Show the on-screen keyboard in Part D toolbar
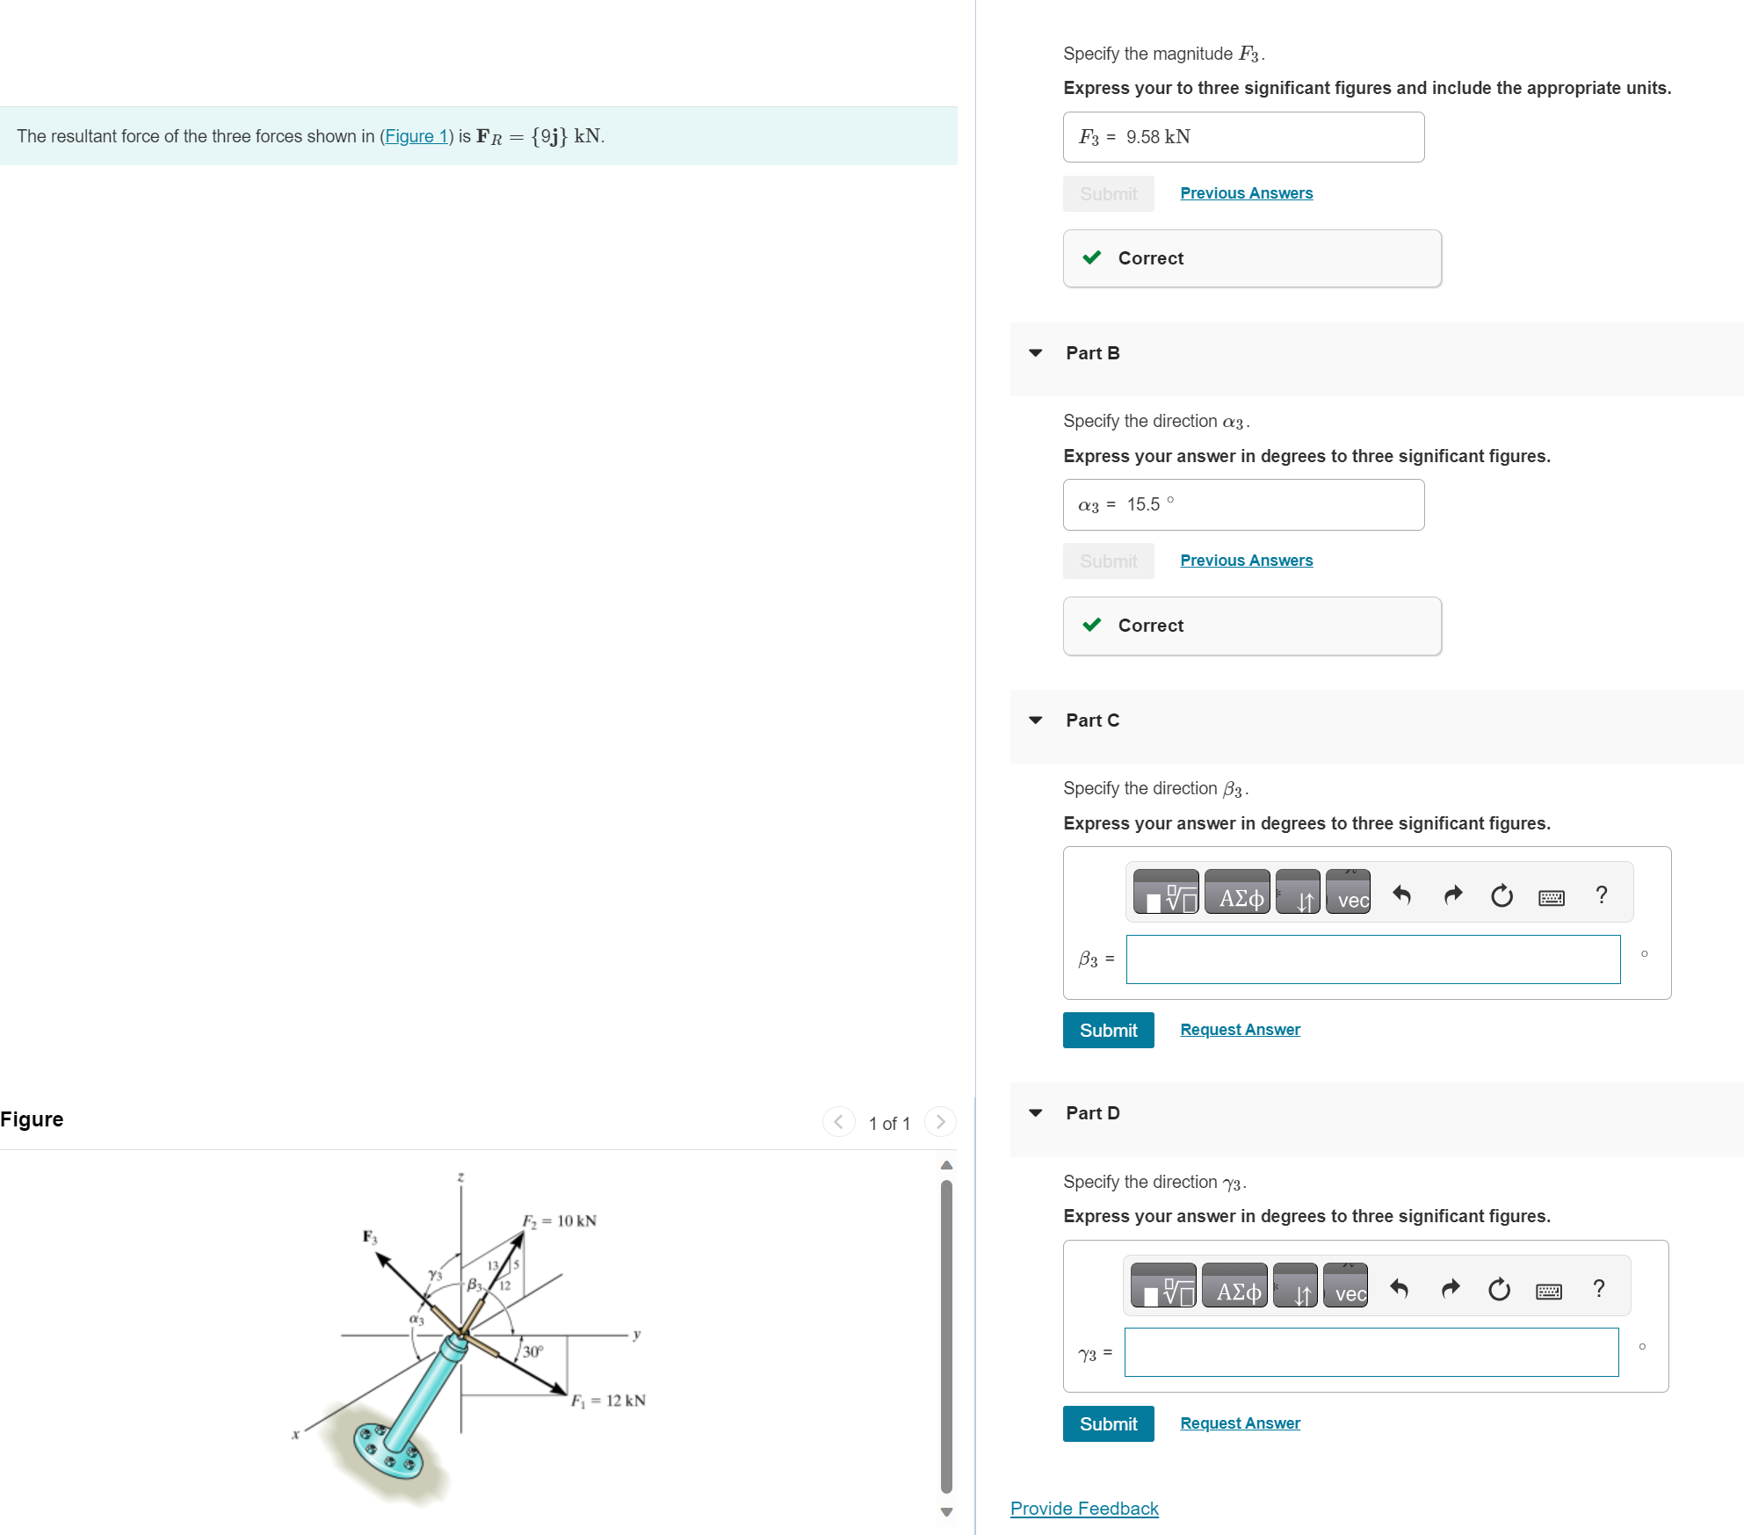This screenshot has height=1535, width=1744. pyautogui.click(x=1549, y=1287)
